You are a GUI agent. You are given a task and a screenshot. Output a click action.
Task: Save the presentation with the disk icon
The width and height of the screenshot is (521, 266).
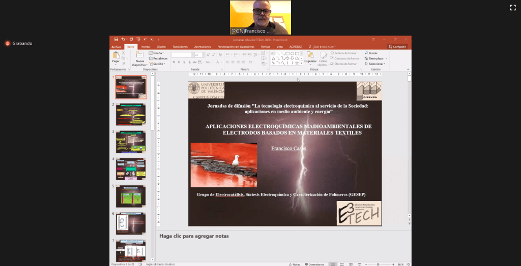117,39
